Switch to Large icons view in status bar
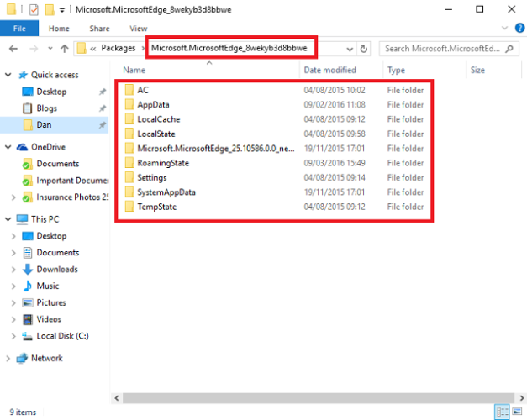The image size is (527, 420). pos(517,412)
